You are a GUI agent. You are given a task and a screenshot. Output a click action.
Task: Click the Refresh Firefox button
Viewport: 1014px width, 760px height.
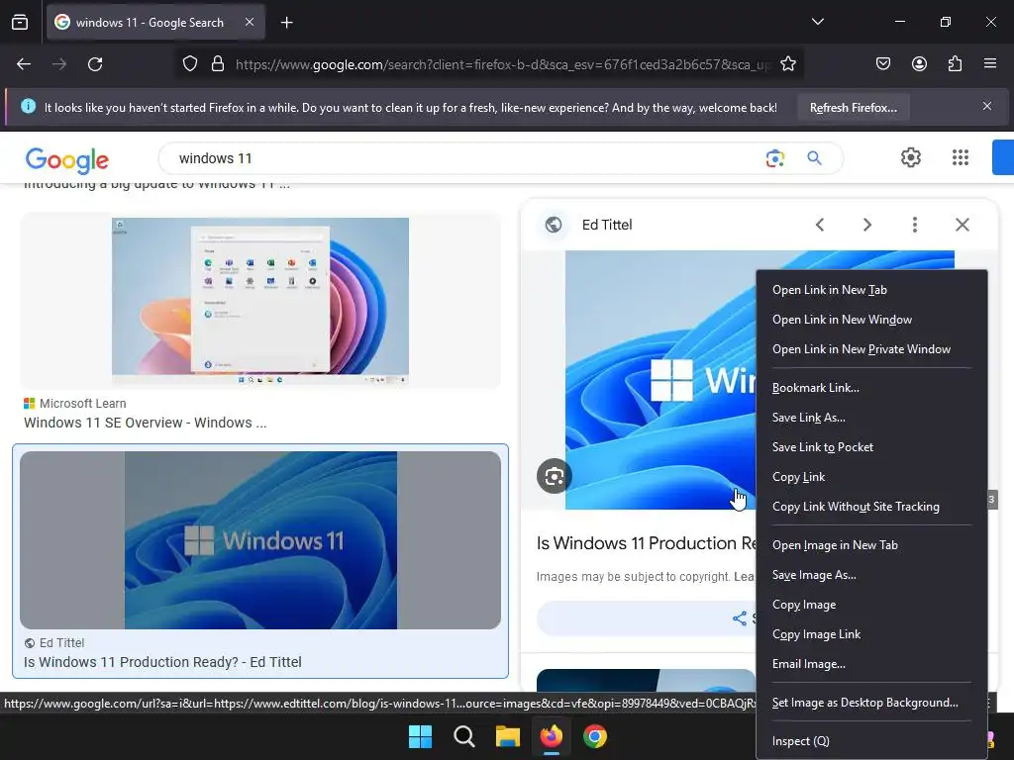tap(853, 108)
